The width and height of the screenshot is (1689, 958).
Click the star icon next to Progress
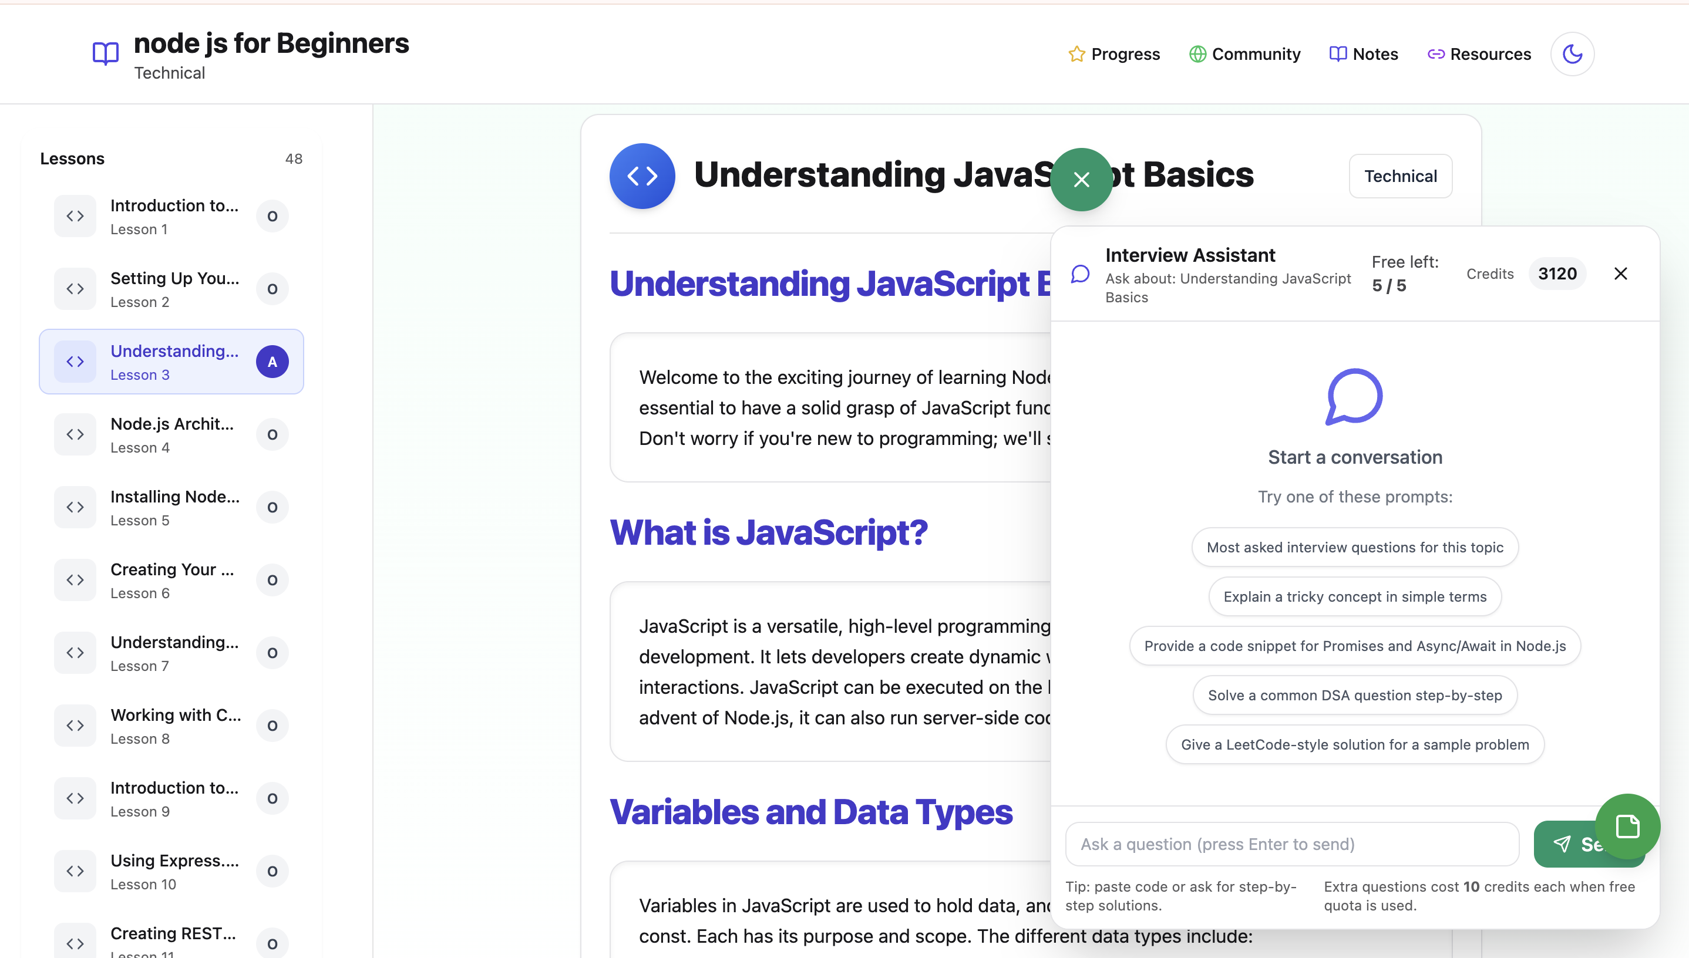1077,54
